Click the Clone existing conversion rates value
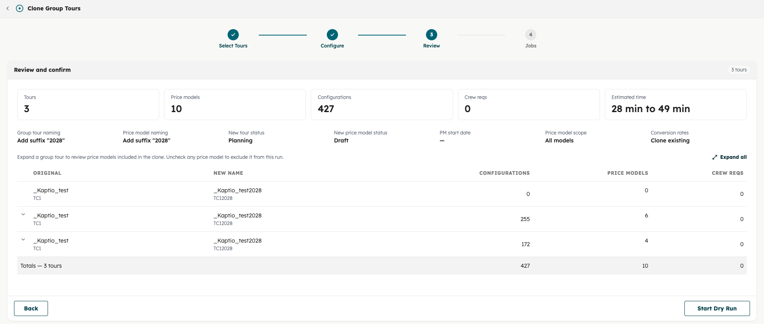Screen dimensions: 764x324 click(x=670, y=140)
